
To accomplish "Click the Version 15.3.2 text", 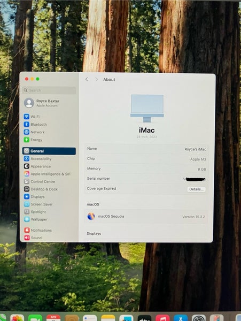I will tap(193, 217).
